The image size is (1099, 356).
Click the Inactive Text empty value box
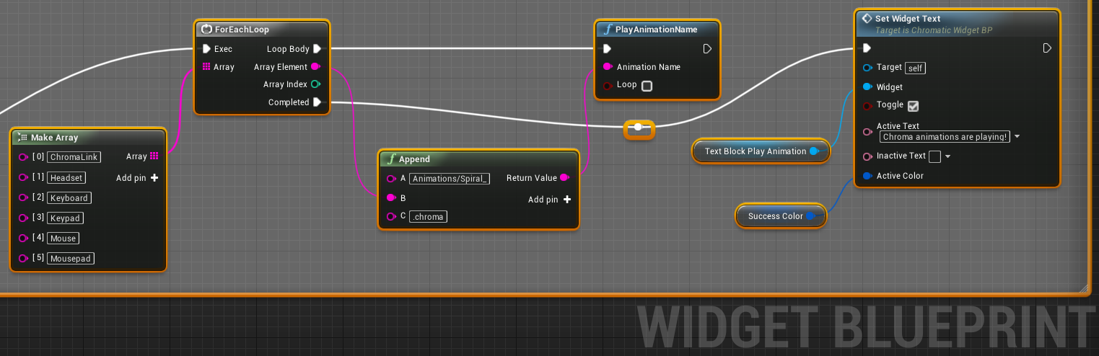point(934,156)
